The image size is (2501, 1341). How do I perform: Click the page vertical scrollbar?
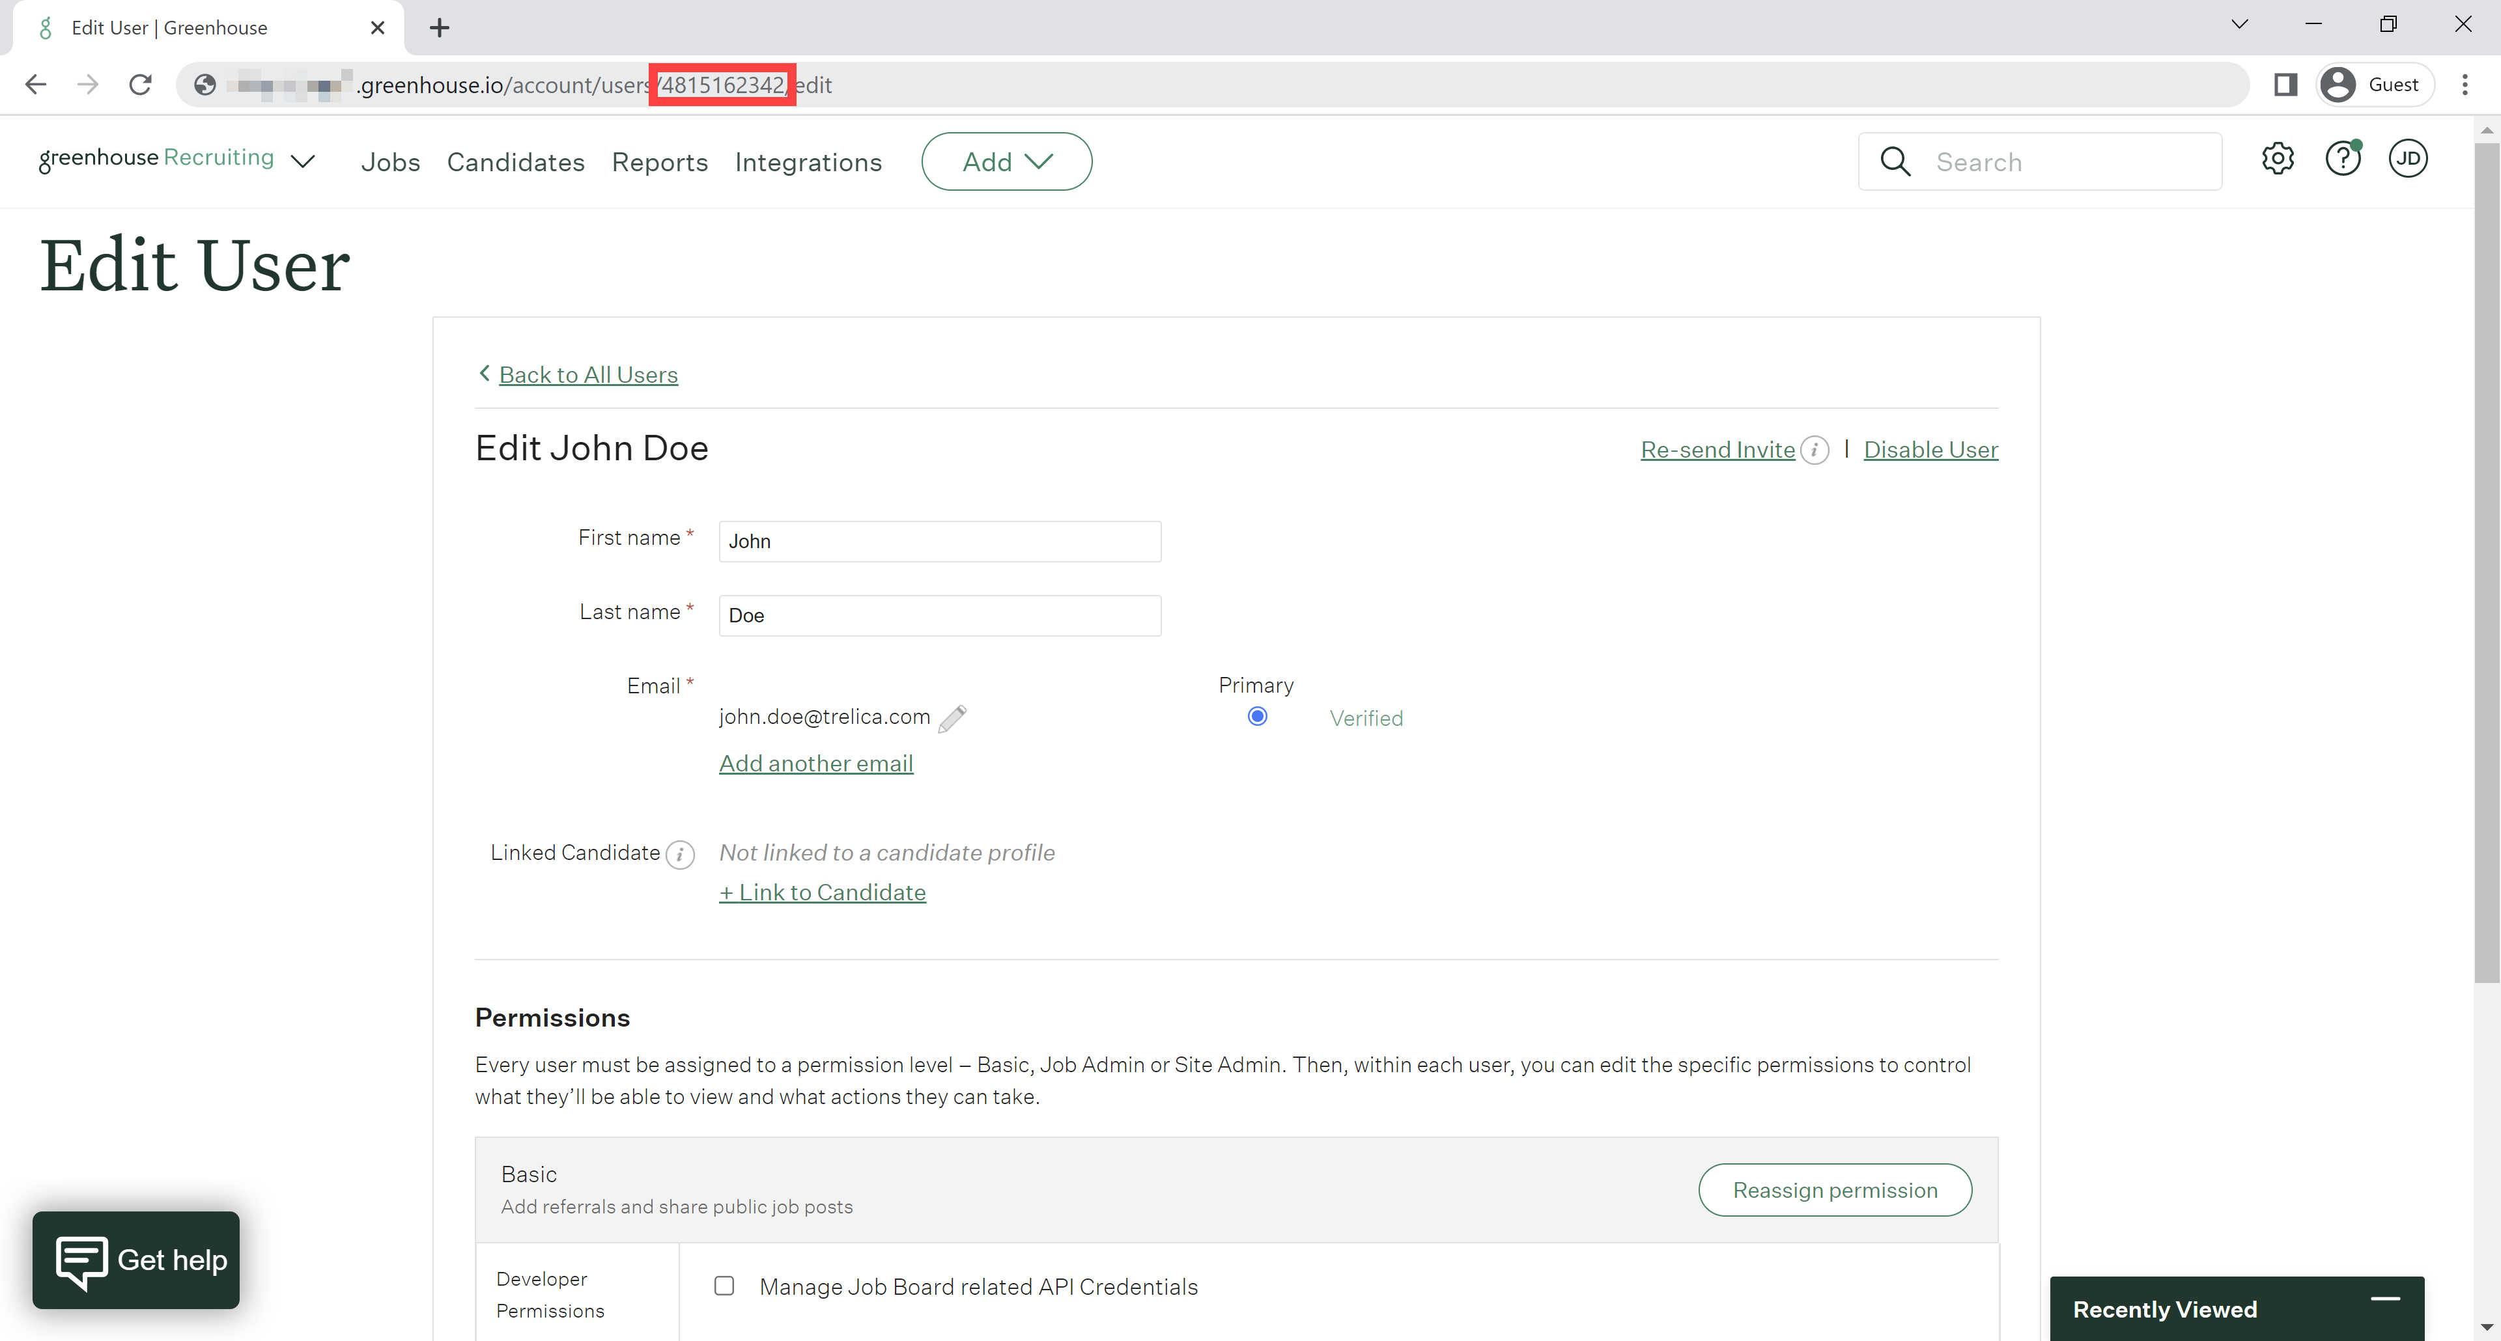pyautogui.click(x=2487, y=563)
